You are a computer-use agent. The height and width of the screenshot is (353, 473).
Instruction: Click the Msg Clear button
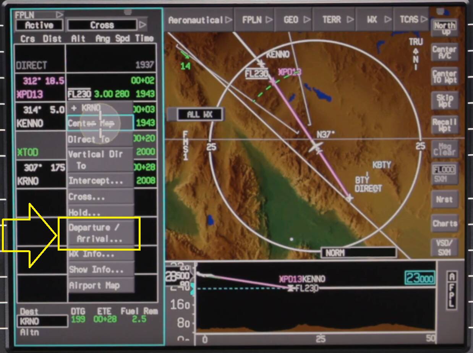[x=444, y=149]
